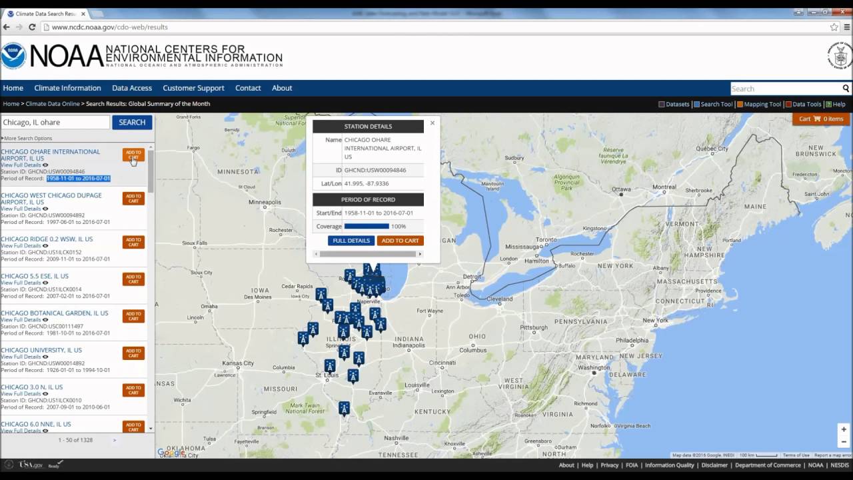853x480 pixels.
Task: Open the About menu item
Action: pyautogui.click(x=282, y=88)
